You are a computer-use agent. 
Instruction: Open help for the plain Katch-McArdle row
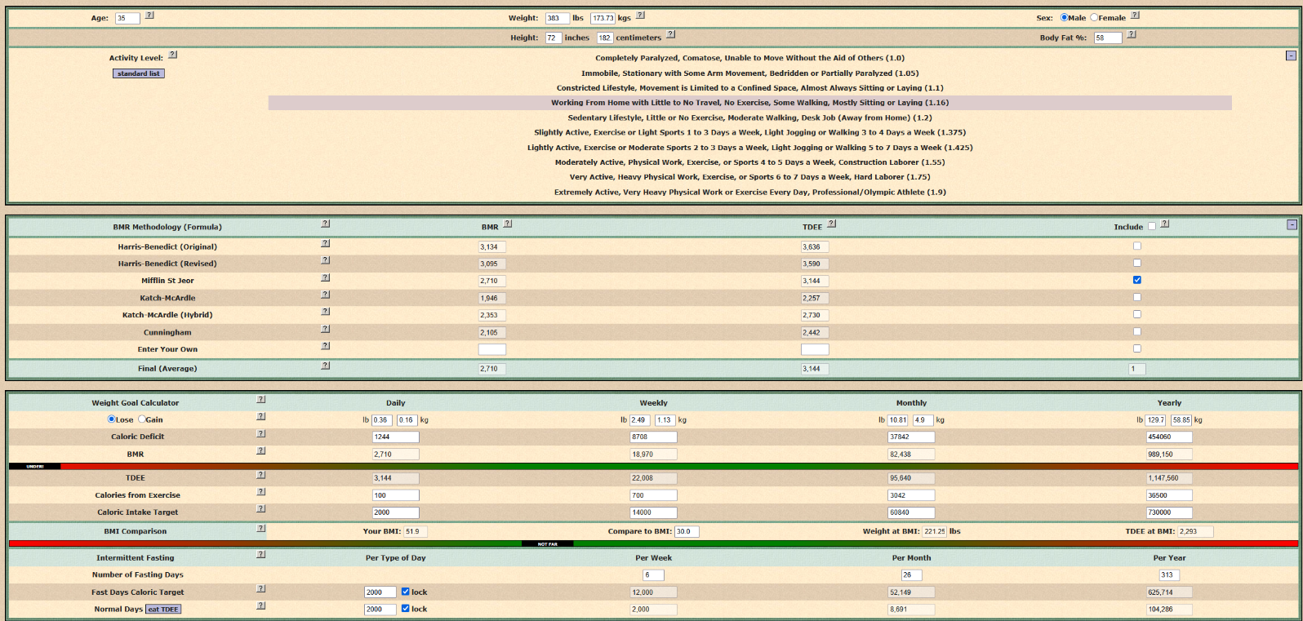coord(325,295)
